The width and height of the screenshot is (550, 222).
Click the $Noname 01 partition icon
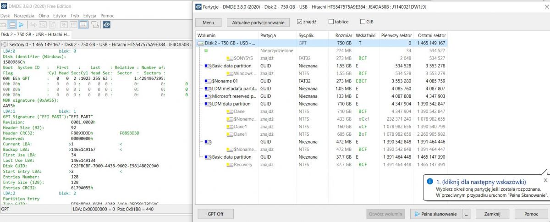pos(208,81)
